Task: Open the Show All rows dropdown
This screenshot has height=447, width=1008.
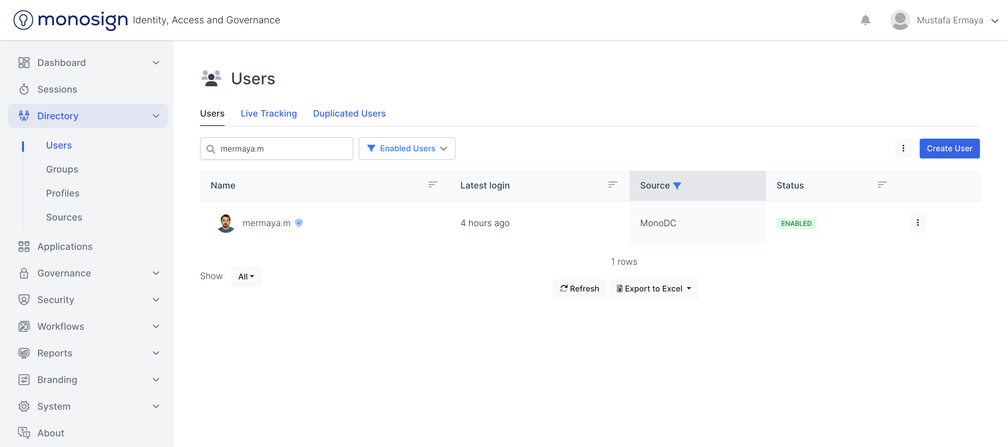Action: [x=246, y=276]
